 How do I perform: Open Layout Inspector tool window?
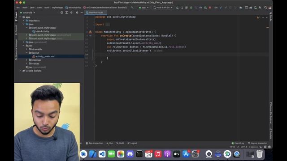coord(257,143)
